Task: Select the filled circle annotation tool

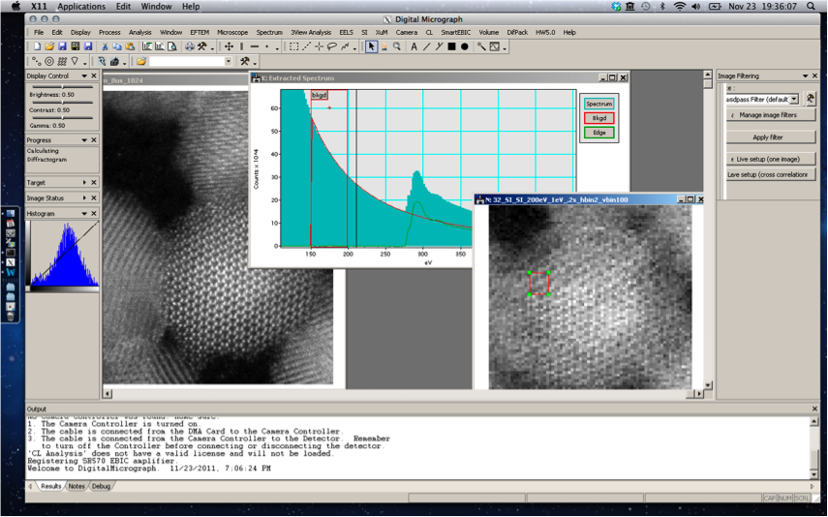Action: [x=464, y=47]
